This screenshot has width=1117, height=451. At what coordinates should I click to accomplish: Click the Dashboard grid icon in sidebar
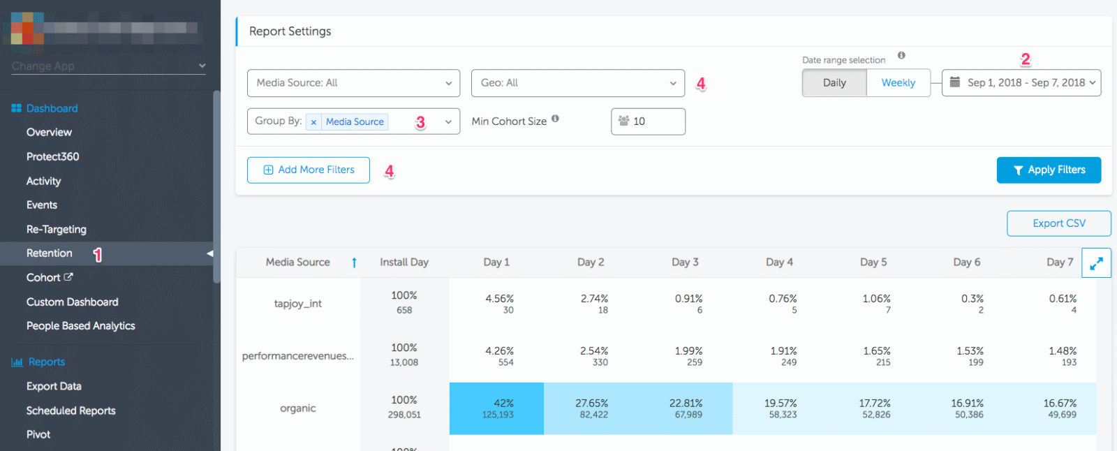16,108
